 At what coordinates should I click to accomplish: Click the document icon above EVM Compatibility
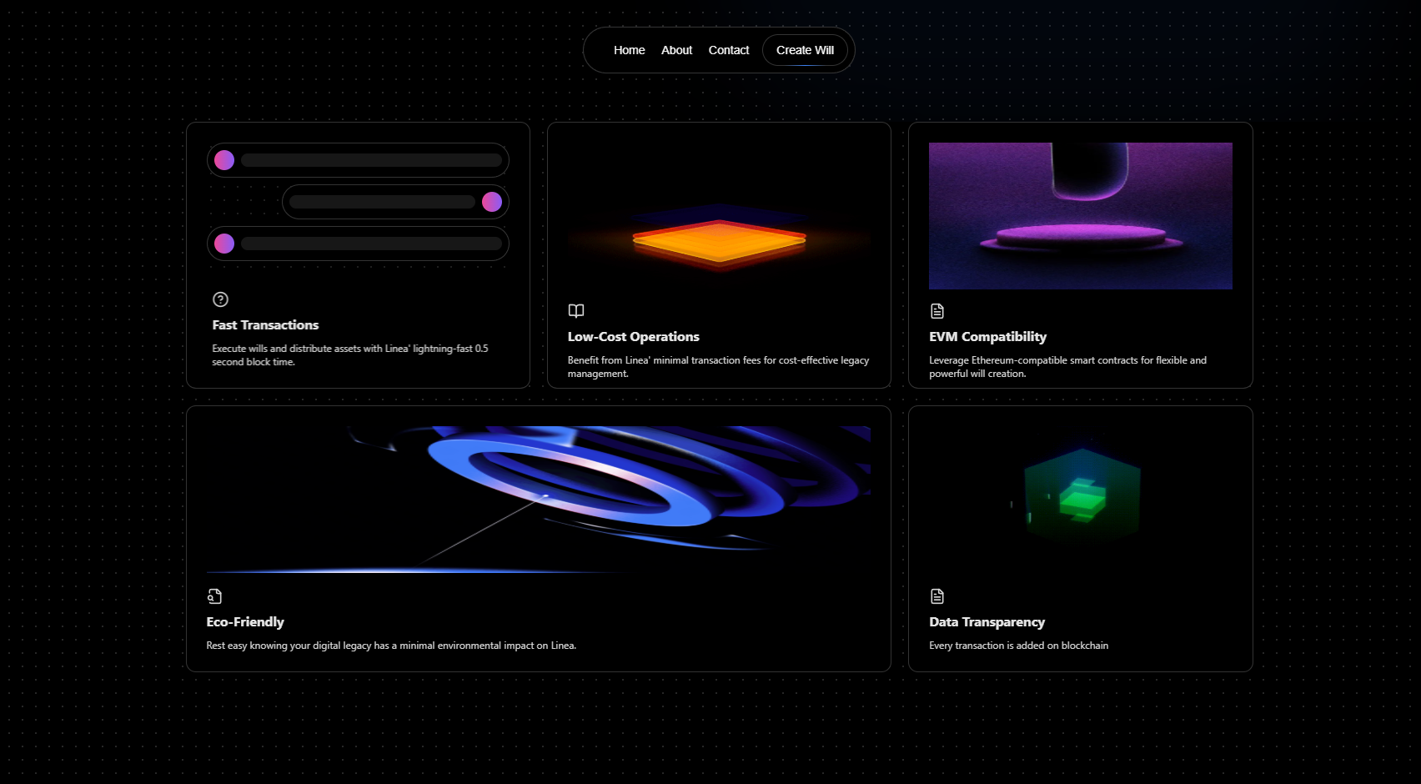point(937,311)
